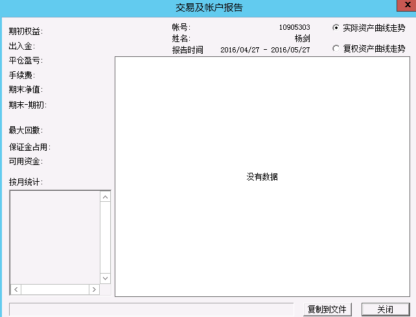Click the account holder name 杨剑

tap(302, 39)
